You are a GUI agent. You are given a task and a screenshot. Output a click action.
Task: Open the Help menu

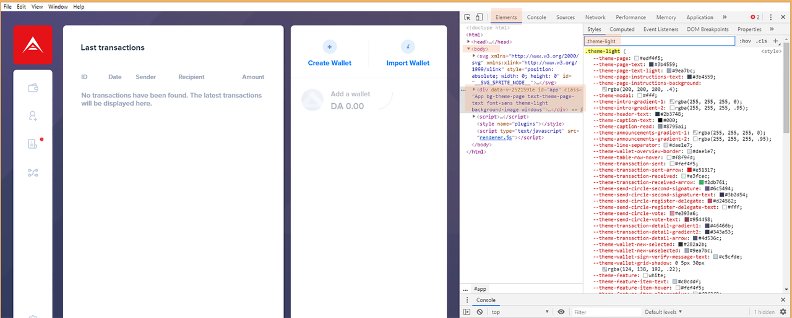pyautogui.click(x=79, y=6)
